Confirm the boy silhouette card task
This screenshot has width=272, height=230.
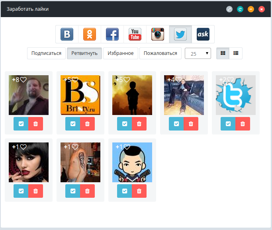(125, 124)
